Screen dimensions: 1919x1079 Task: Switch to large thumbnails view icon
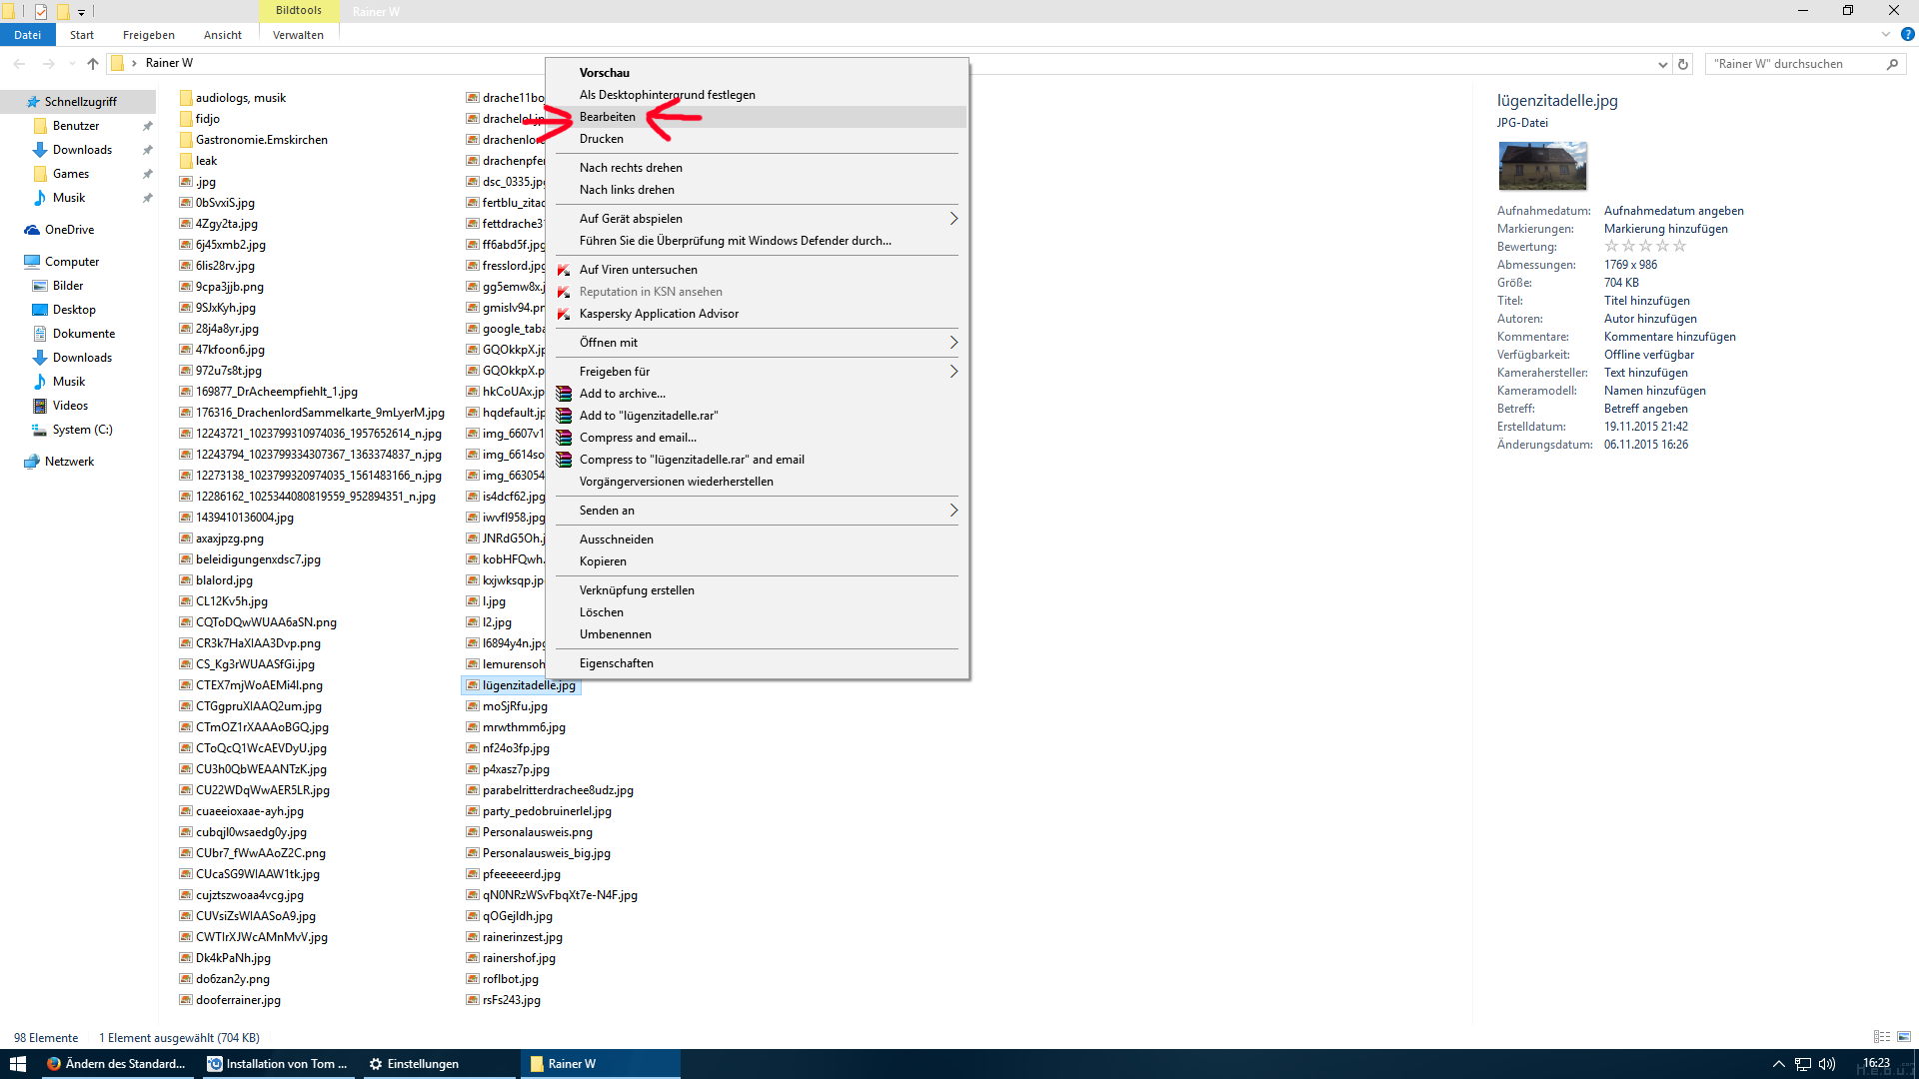coord(1904,1037)
